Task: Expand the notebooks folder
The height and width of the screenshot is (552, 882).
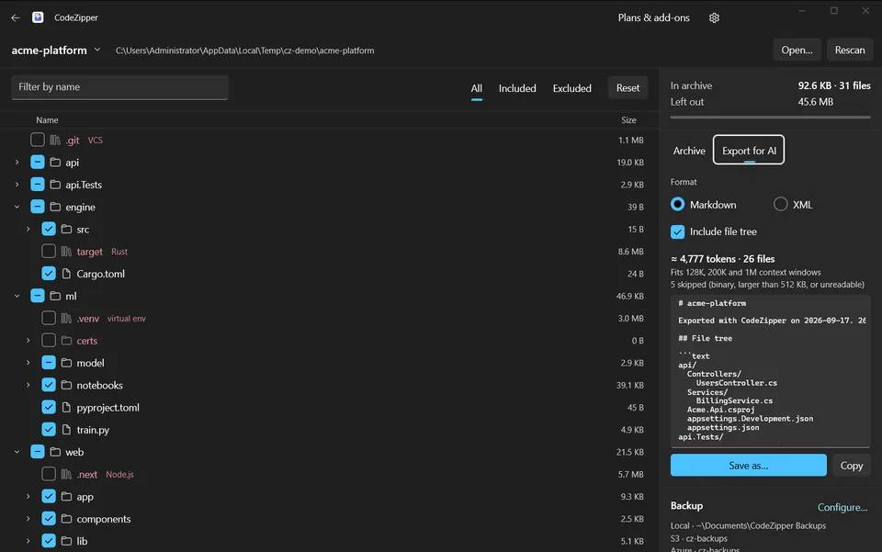Action: (x=28, y=385)
